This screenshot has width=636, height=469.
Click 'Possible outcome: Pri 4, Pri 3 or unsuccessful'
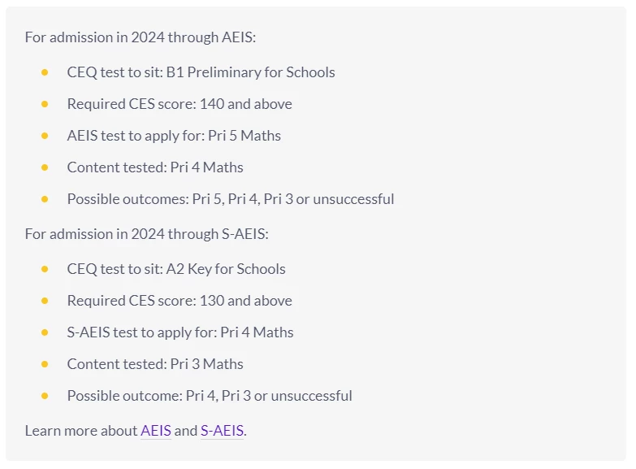pyautogui.click(x=210, y=396)
